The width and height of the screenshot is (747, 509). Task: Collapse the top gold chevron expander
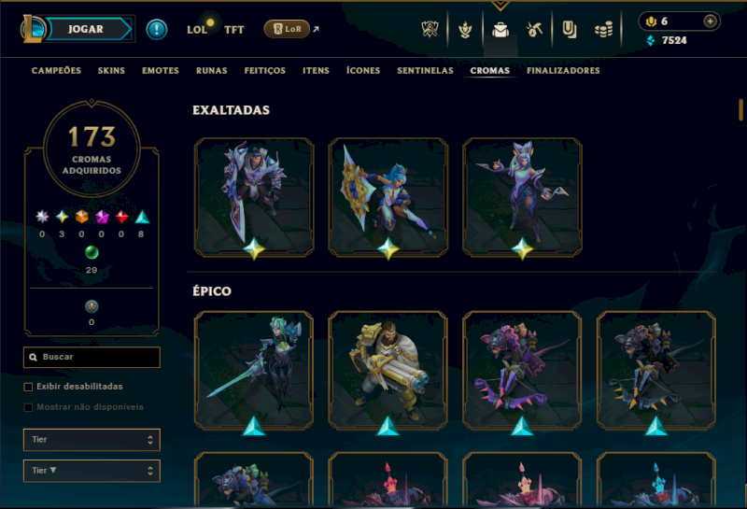coord(500,6)
